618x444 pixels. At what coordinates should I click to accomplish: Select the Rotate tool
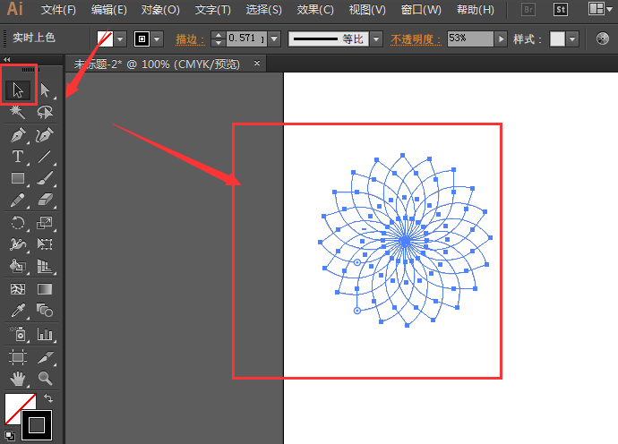pyautogui.click(x=18, y=223)
